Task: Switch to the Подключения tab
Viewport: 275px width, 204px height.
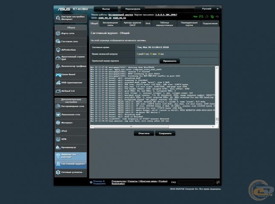Action: [x=210, y=24]
